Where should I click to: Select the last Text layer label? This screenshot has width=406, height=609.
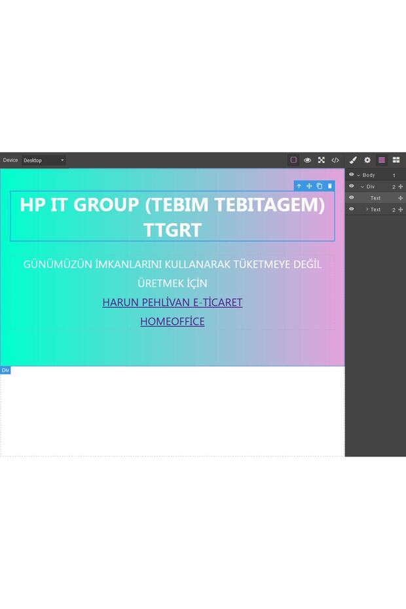pos(375,210)
